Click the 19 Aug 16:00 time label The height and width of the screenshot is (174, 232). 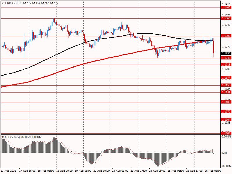coord(83,171)
